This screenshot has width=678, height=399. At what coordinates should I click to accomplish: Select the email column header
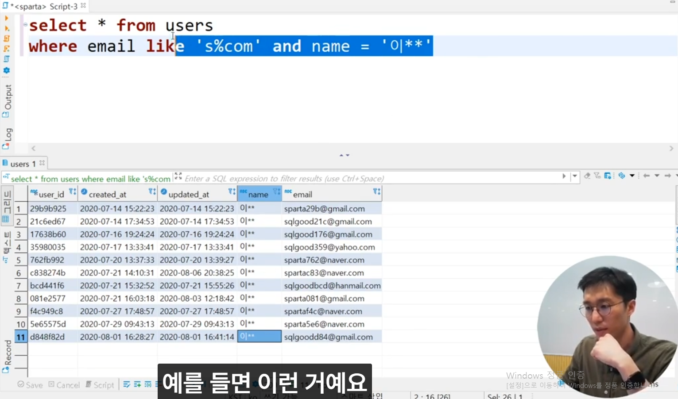tap(302, 195)
